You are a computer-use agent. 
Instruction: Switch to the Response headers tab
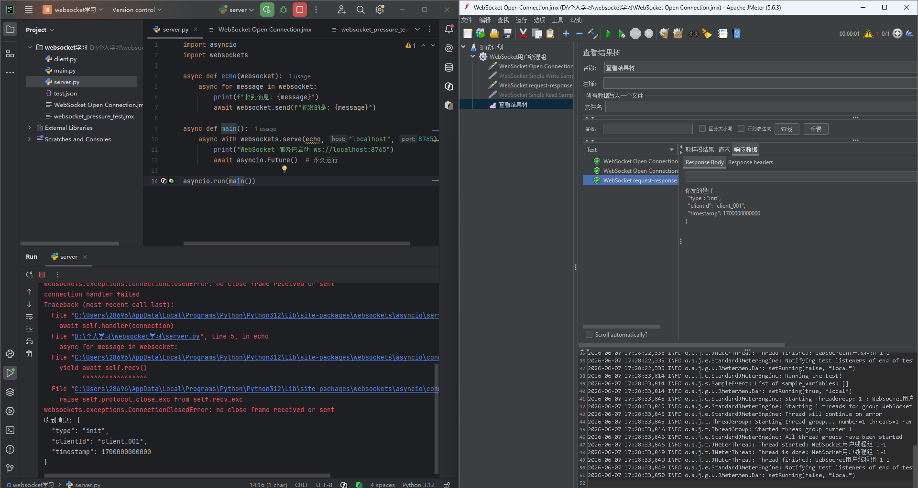click(750, 162)
